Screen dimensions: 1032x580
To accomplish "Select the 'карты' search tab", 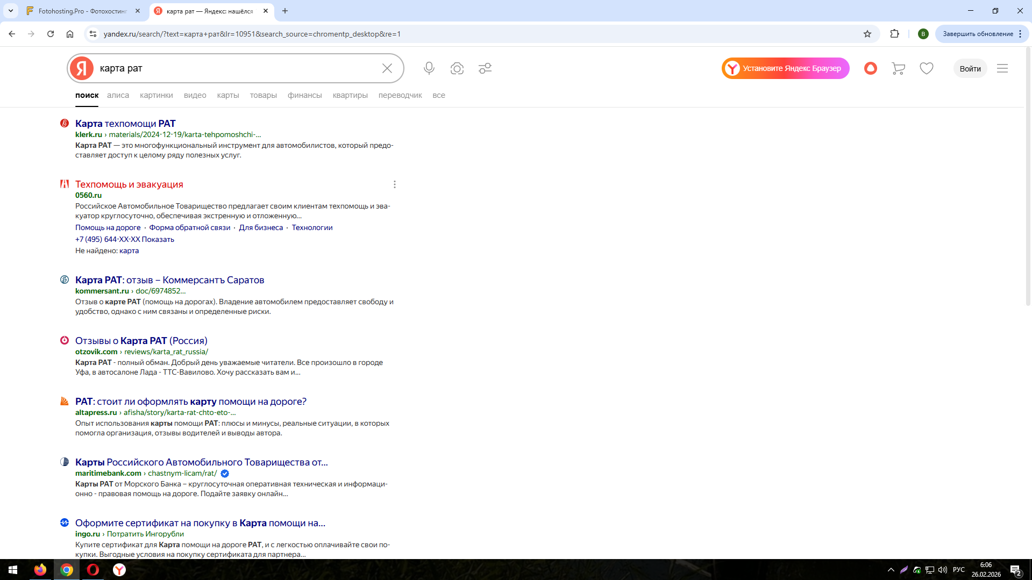I will [x=228, y=95].
